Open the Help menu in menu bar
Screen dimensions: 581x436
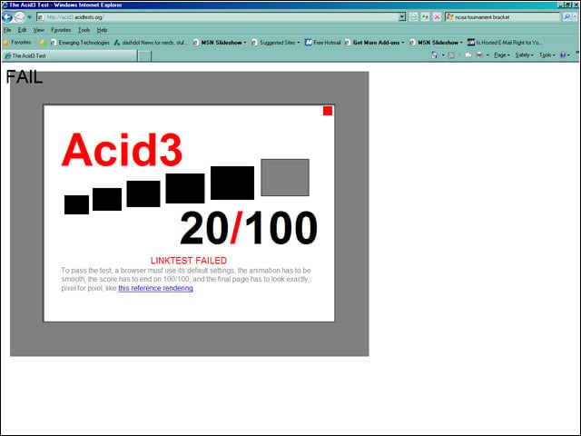click(x=103, y=30)
